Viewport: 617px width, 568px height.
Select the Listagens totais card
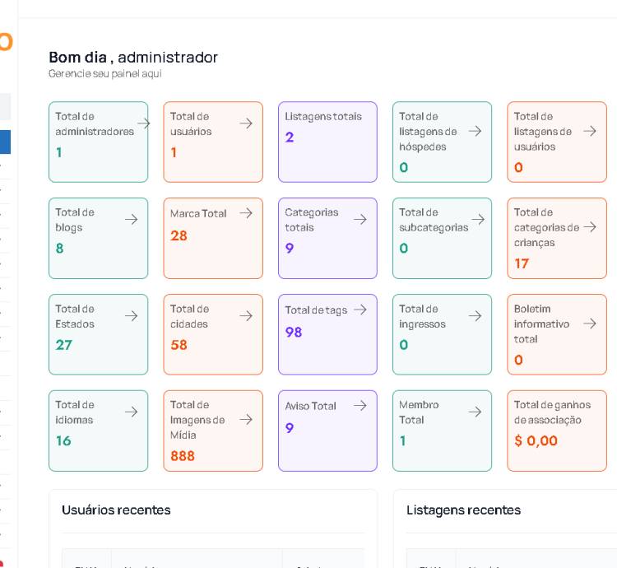[x=327, y=142]
